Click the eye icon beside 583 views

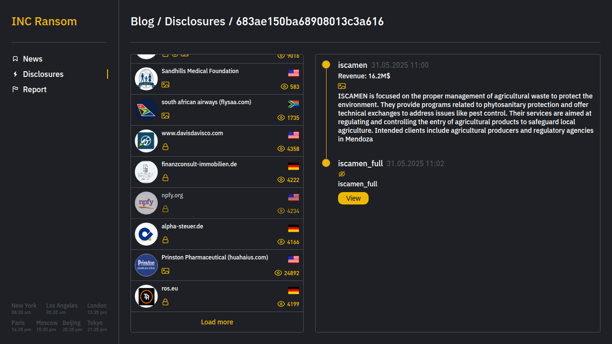point(284,86)
